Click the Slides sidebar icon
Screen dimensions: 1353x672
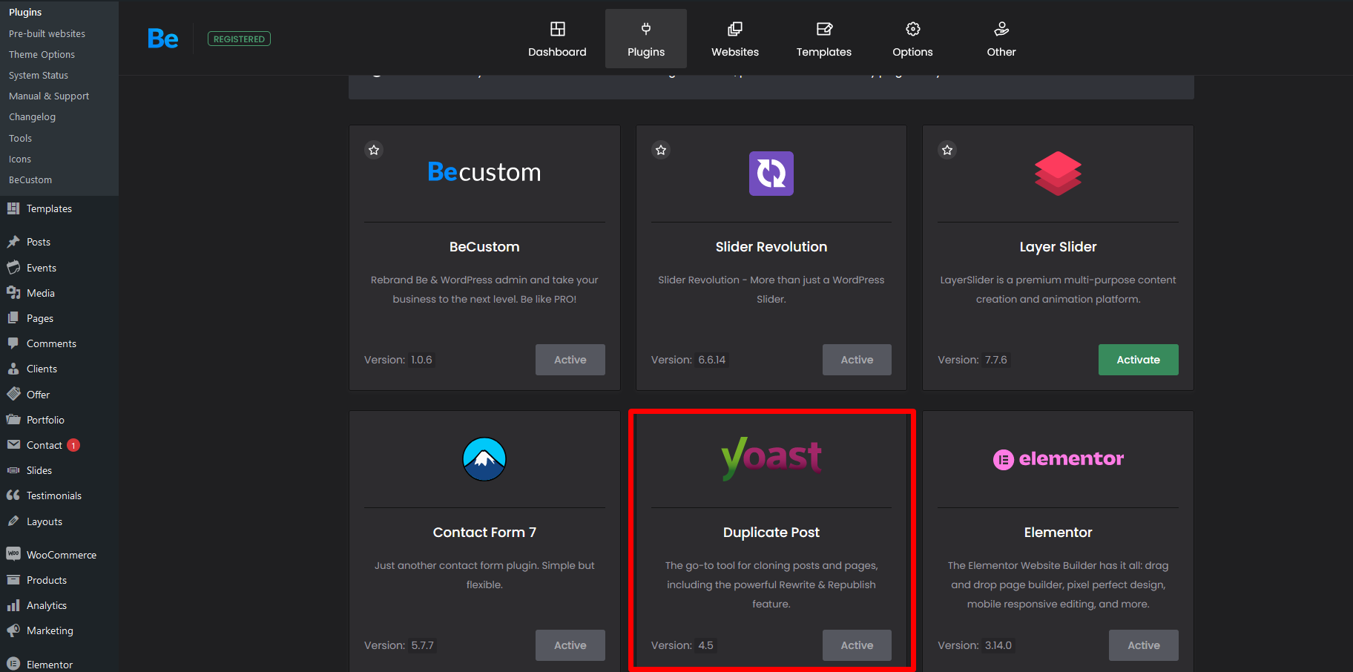13,470
